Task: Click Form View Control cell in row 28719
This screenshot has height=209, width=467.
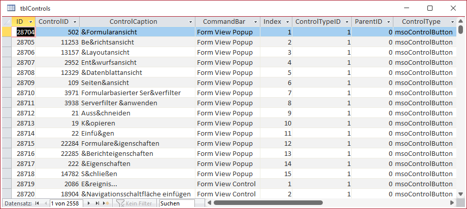Action: point(227,184)
